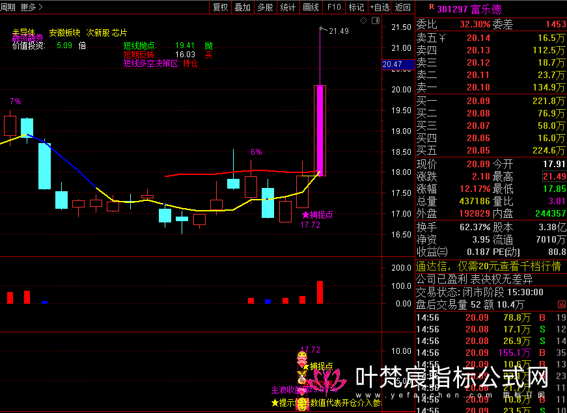Image resolution: width=567 pixels, height=413 pixels.
Task: Click the 6% label above the candles
Action: (256, 152)
